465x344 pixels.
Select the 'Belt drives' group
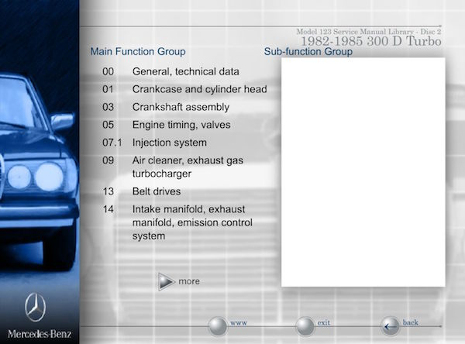click(x=157, y=191)
